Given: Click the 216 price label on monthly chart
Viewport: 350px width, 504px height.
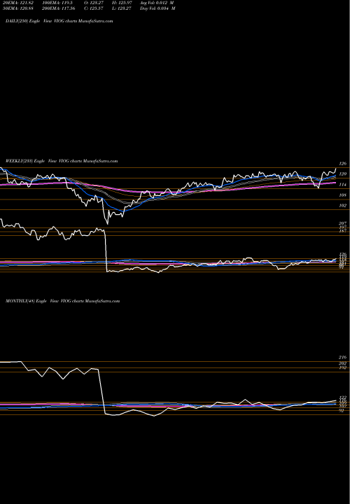Looking at the screenshot, I should (x=342, y=358).
